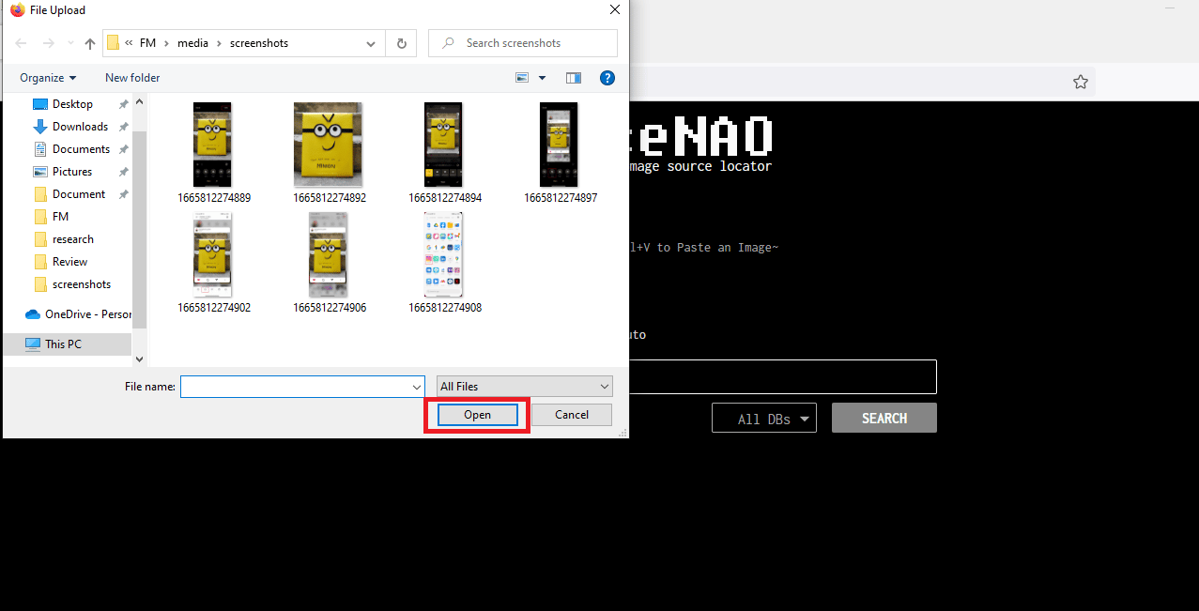Select OneDrive - Personal in sidebar

tap(78, 314)
